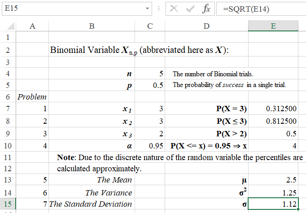Click cell C5 with probability 0.5
The width and height of the screenshot is (306, 213).
[150, 85]
